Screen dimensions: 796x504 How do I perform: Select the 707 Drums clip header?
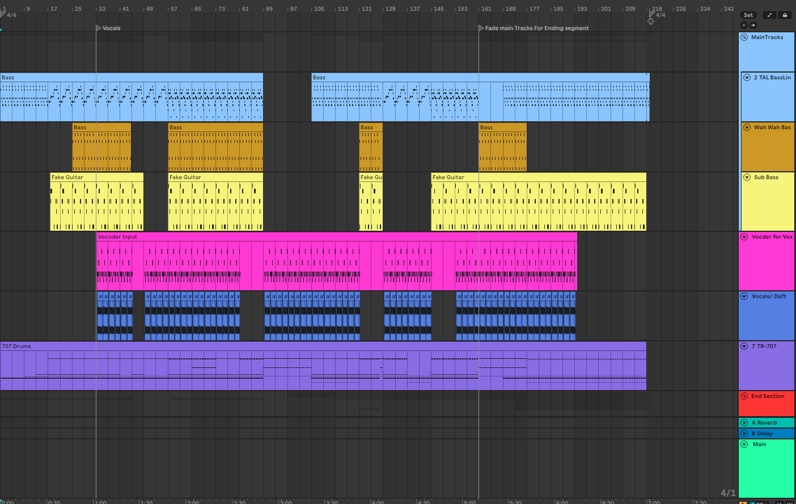point(323,346)
